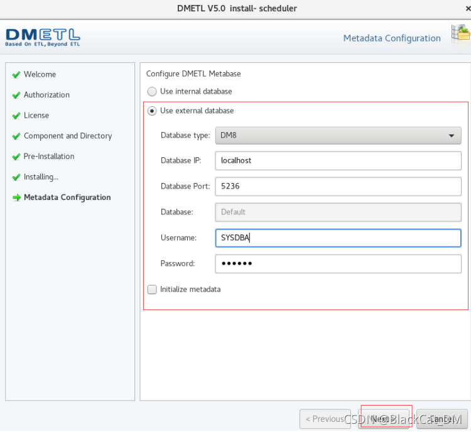
Task: Click the Authorization step check mark
Action: 16,95
